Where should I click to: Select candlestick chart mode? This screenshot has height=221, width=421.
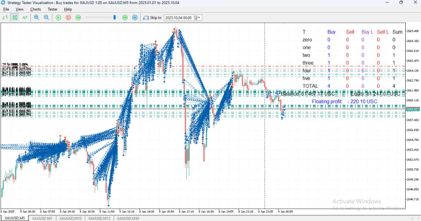(15, 18)
